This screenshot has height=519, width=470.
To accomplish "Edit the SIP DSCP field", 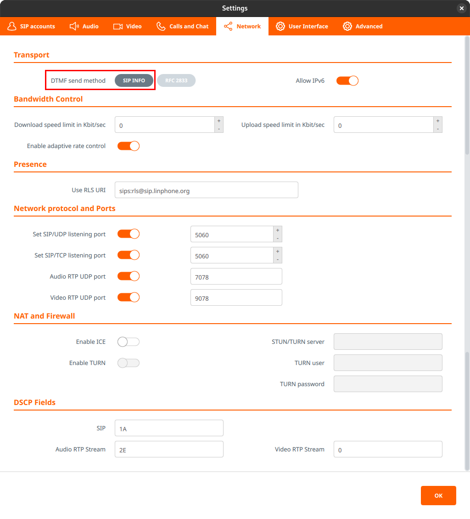I will 169,428.
